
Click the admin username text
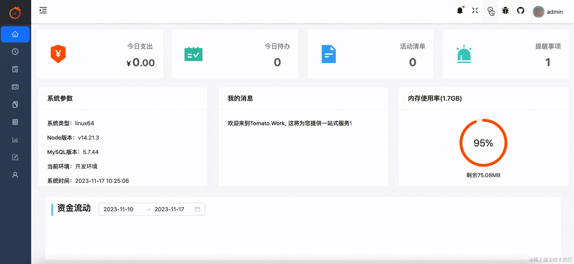tap(555, 12)
